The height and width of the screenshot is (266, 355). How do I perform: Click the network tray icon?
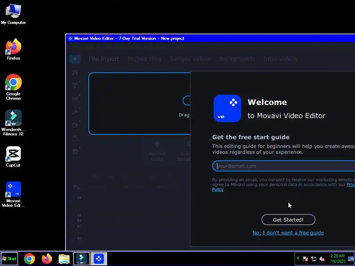click(x=314, y=258)
